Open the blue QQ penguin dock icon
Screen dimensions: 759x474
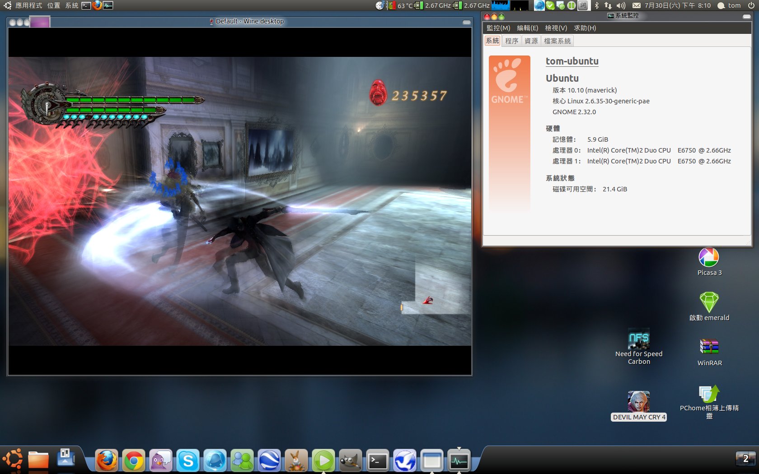(x=215, y=460)
